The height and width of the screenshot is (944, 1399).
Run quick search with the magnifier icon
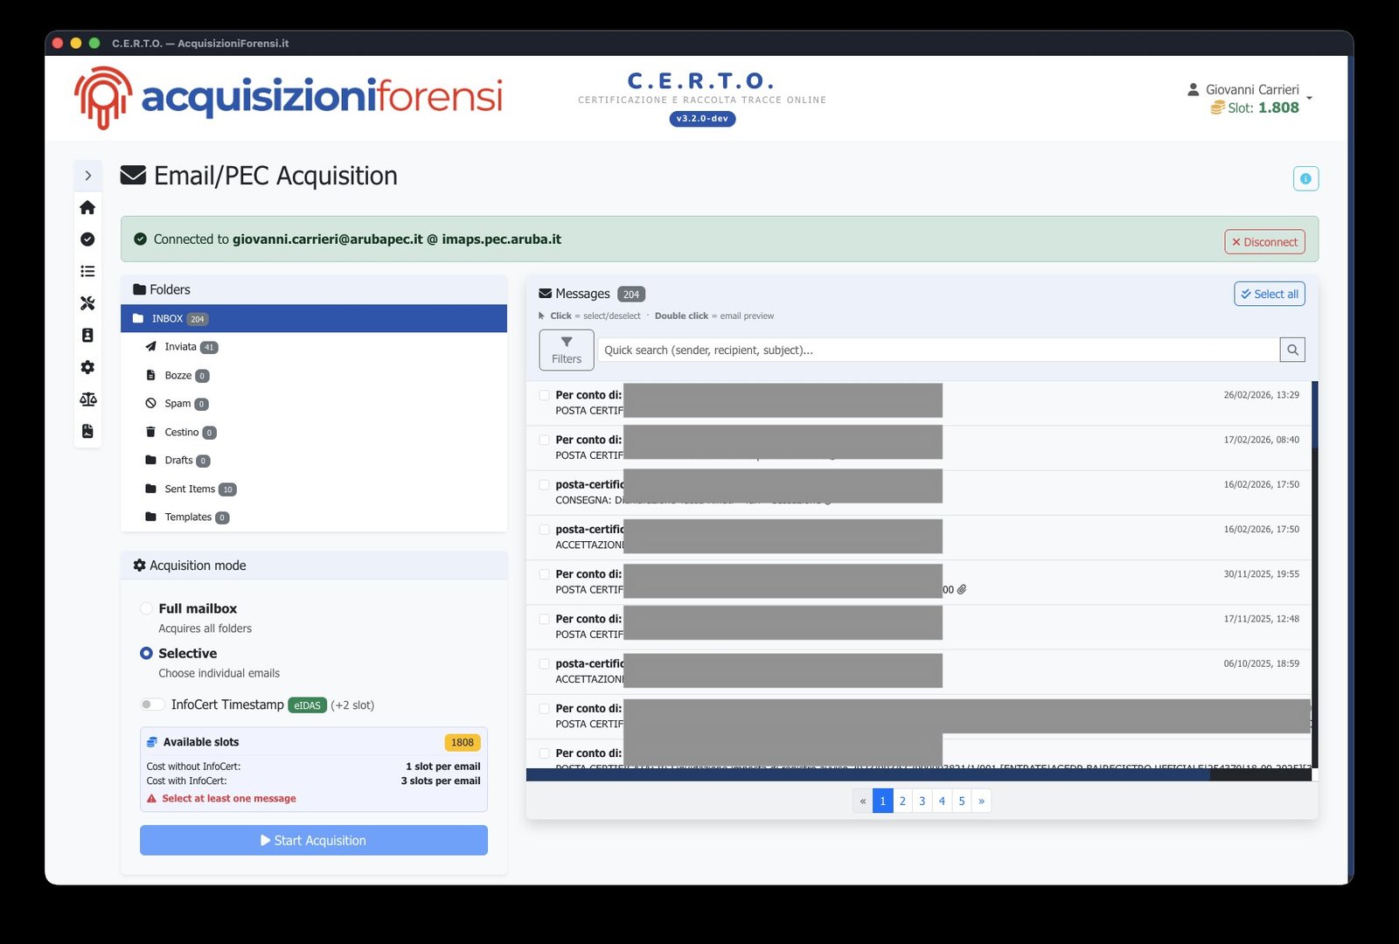coord(1292,350)
